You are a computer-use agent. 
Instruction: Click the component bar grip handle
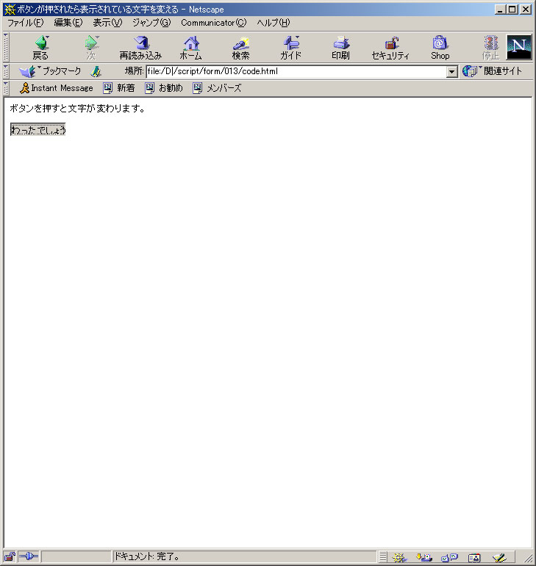click(x=383, y=557)
